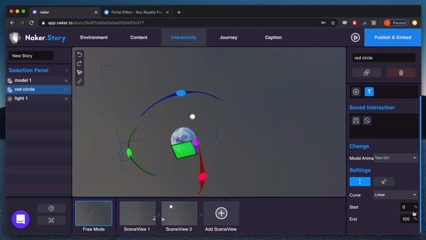Viewport: 426px width, 240px height.
Task: Switch to the Interactivity tab
Action: pyautogui.click(x=184, y=37)
